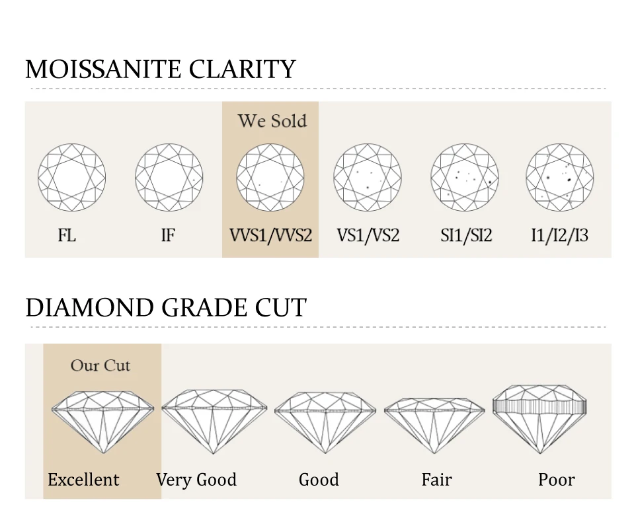Click the VVS1/VVS2 diamond diagram

tap(270, 178)
